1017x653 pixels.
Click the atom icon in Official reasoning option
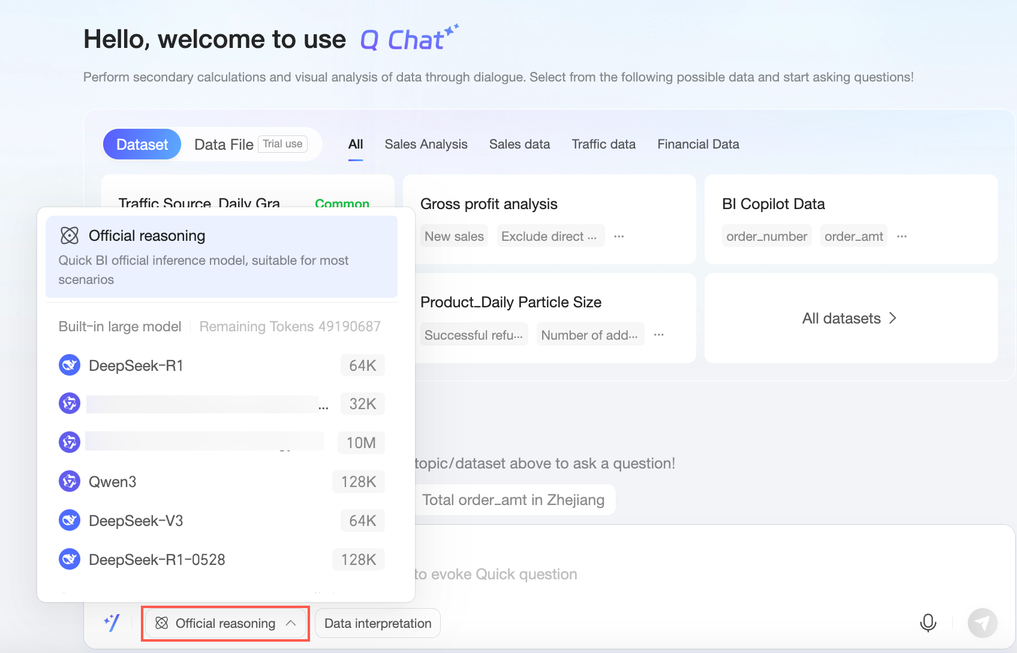point(70,235)
